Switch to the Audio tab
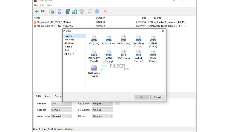This screenshot has height=132, width=229. coord(48,96)
